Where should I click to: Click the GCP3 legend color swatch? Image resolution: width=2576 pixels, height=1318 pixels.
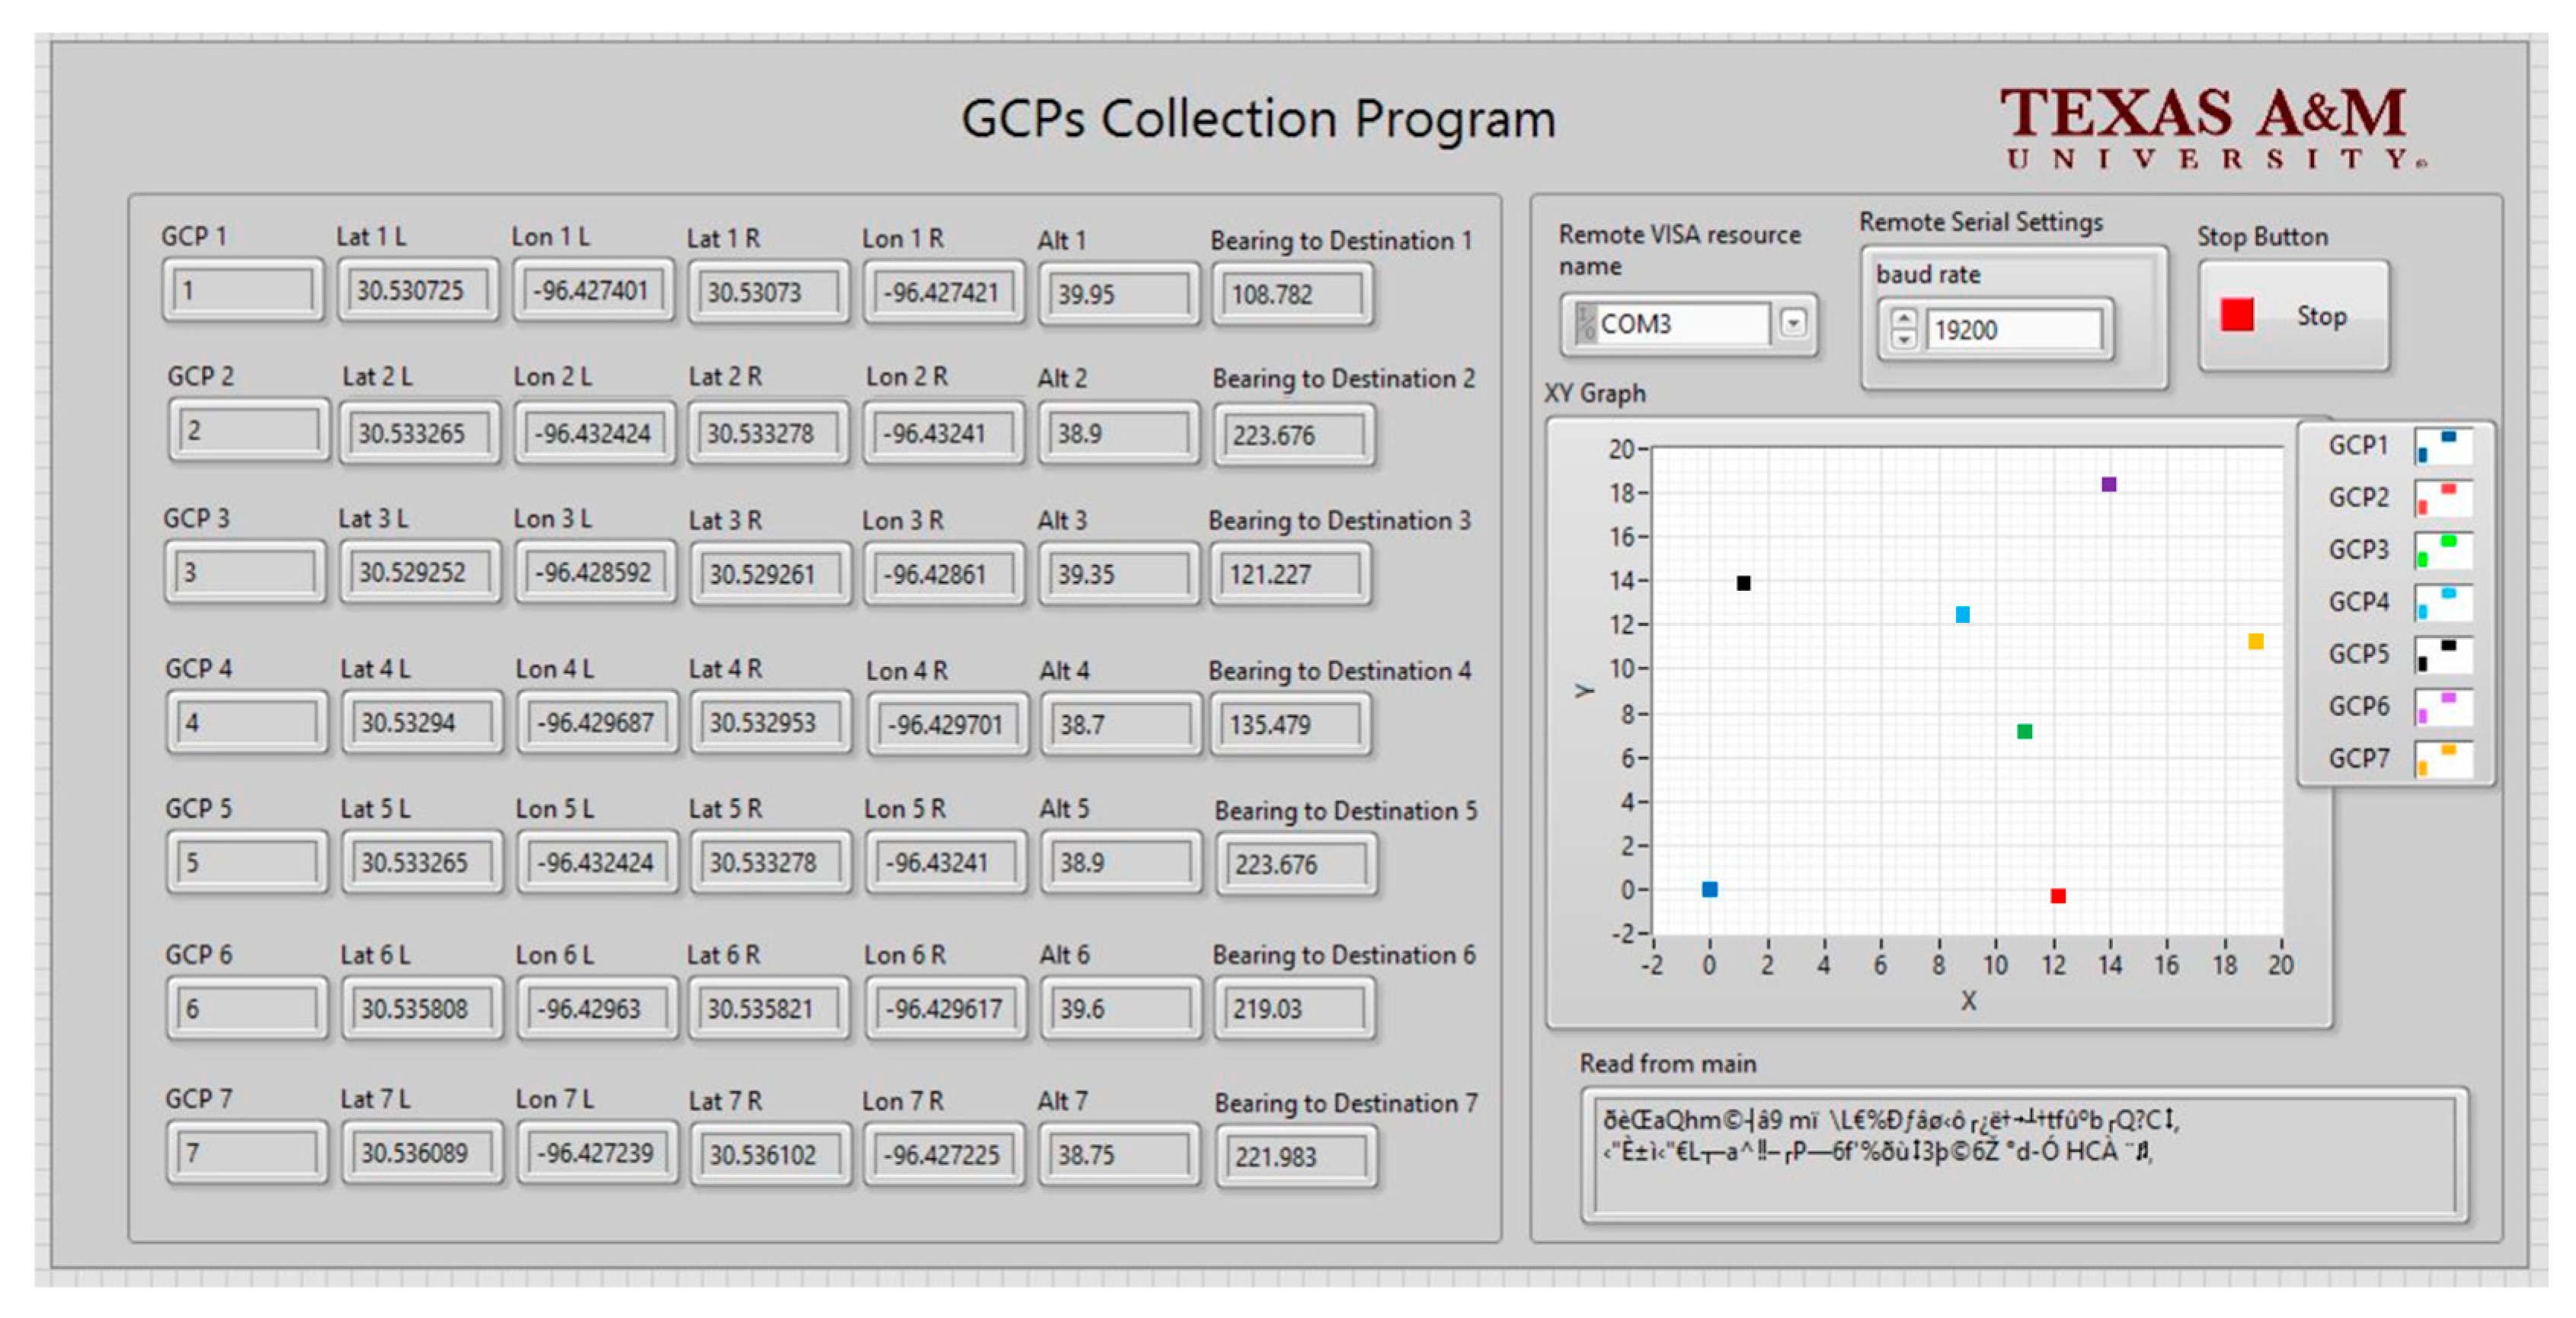point(2443,550)
